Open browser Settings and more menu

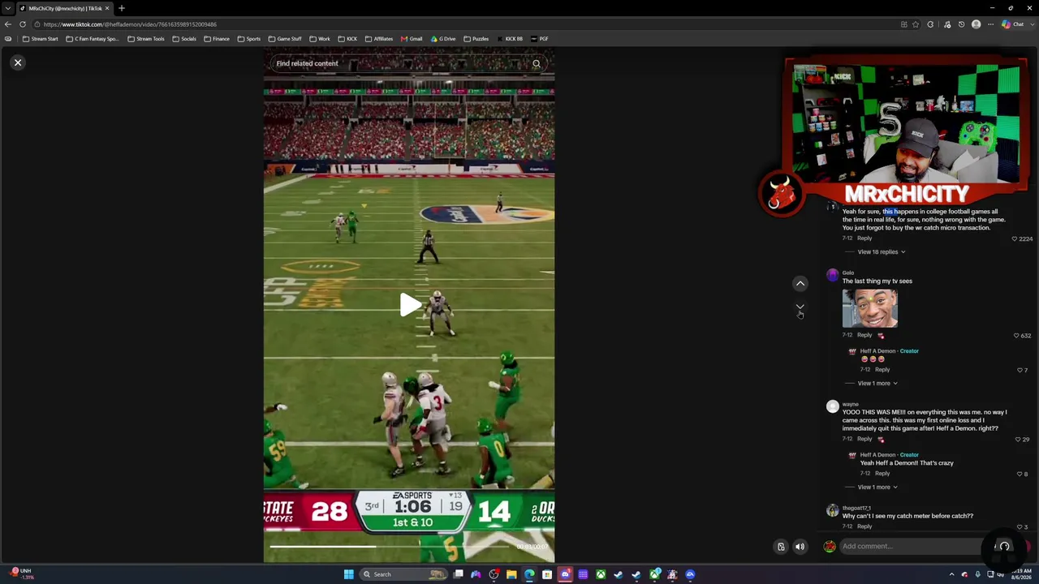pos(990,24)
